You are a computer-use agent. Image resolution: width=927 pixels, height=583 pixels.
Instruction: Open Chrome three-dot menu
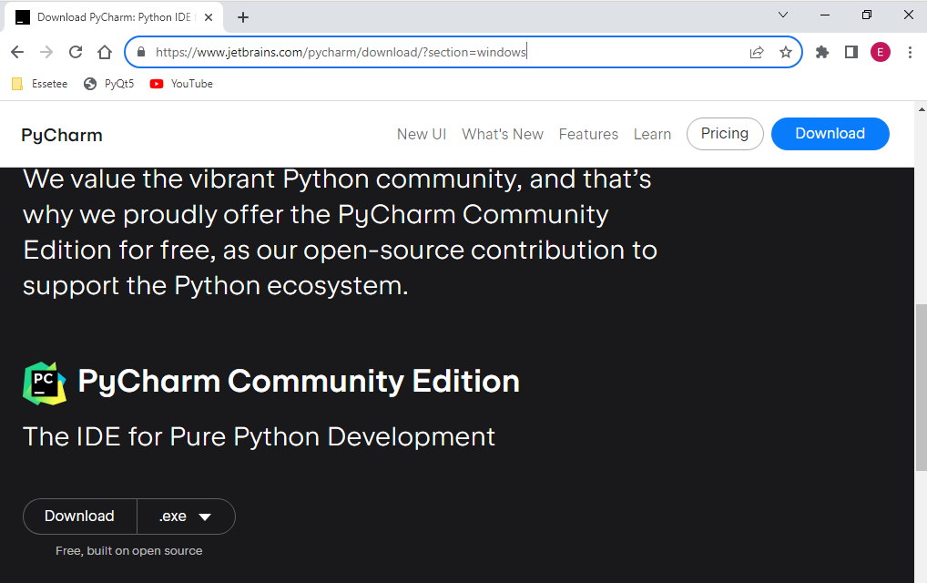(910, 52)
